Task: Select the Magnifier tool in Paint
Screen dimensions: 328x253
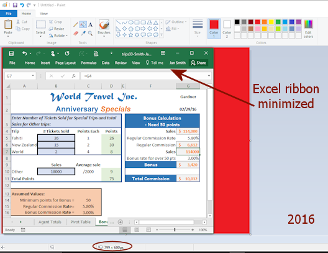Action: tap(90, 34)
